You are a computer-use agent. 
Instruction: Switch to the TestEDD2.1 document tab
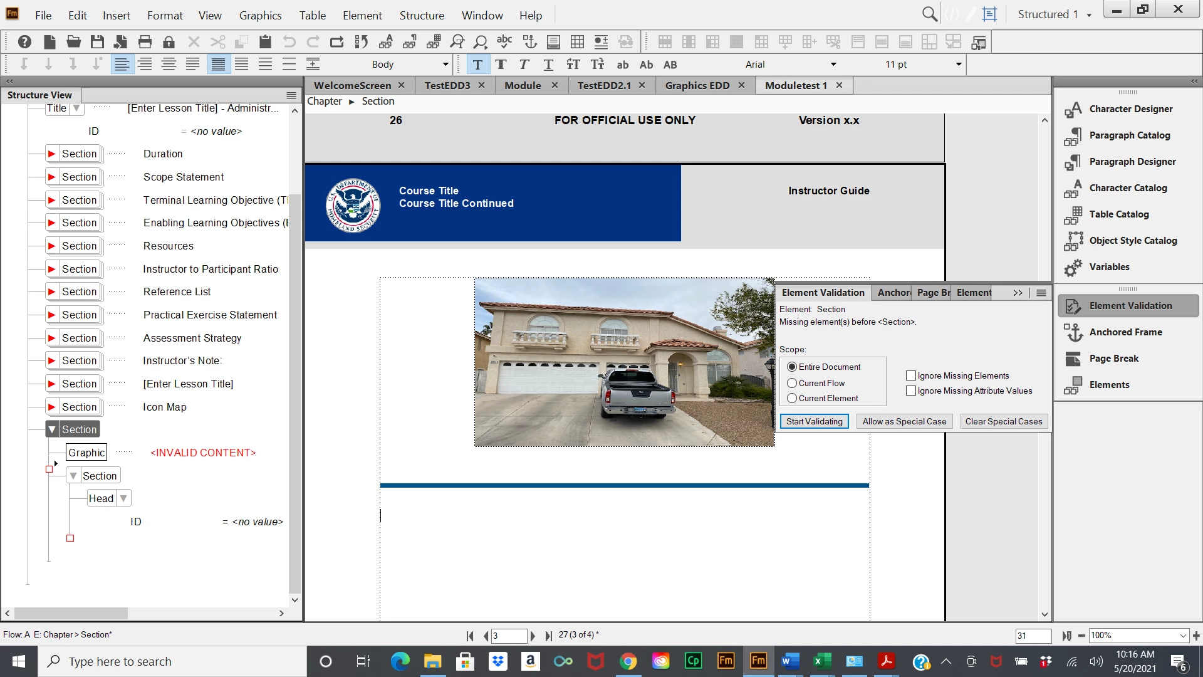coord(604,85)
